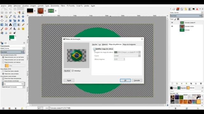Select the Airbrush tool
The image size is (204, 114).
[x=11, y=29]
